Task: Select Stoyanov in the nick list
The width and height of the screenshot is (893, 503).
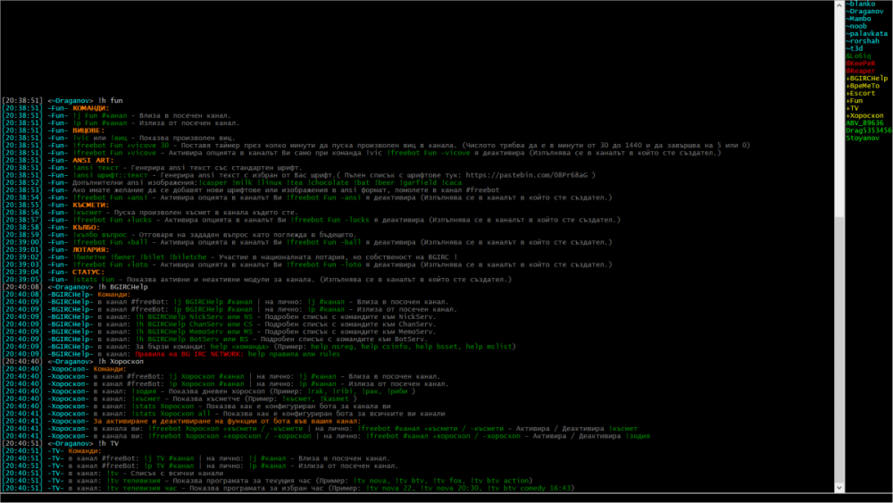Action: click(863, 138)
